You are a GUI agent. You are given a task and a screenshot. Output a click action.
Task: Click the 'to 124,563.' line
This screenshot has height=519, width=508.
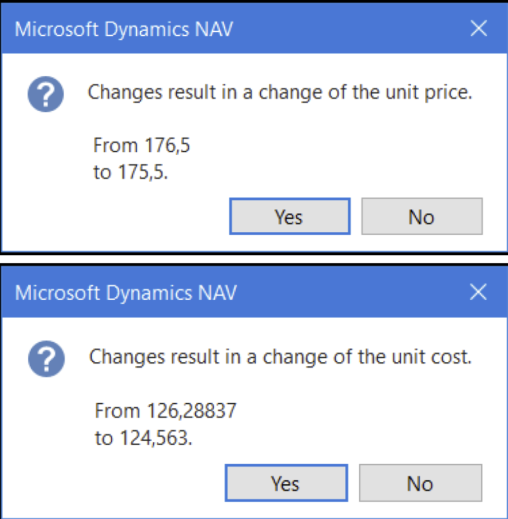[x=143, y=438]
